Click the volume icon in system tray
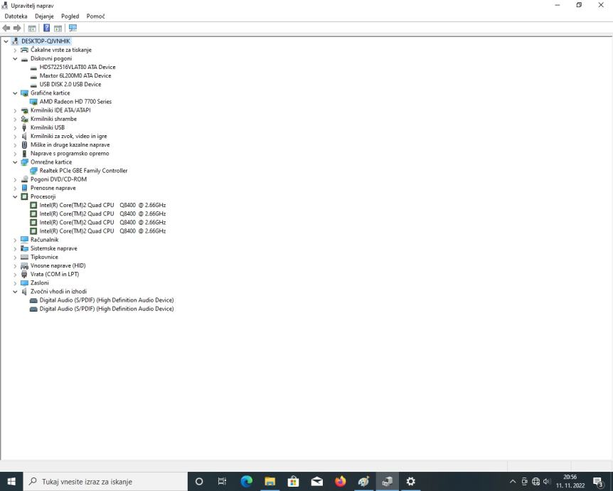This screenshot has height=491, width=613. tap(547, 482)
